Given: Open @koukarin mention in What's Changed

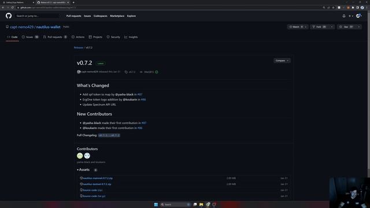Looking at the screenshot, I should point(129,99).
